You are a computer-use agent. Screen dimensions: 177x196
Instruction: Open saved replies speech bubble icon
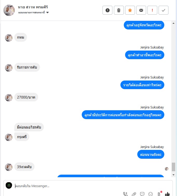click(x=142, y=194)
